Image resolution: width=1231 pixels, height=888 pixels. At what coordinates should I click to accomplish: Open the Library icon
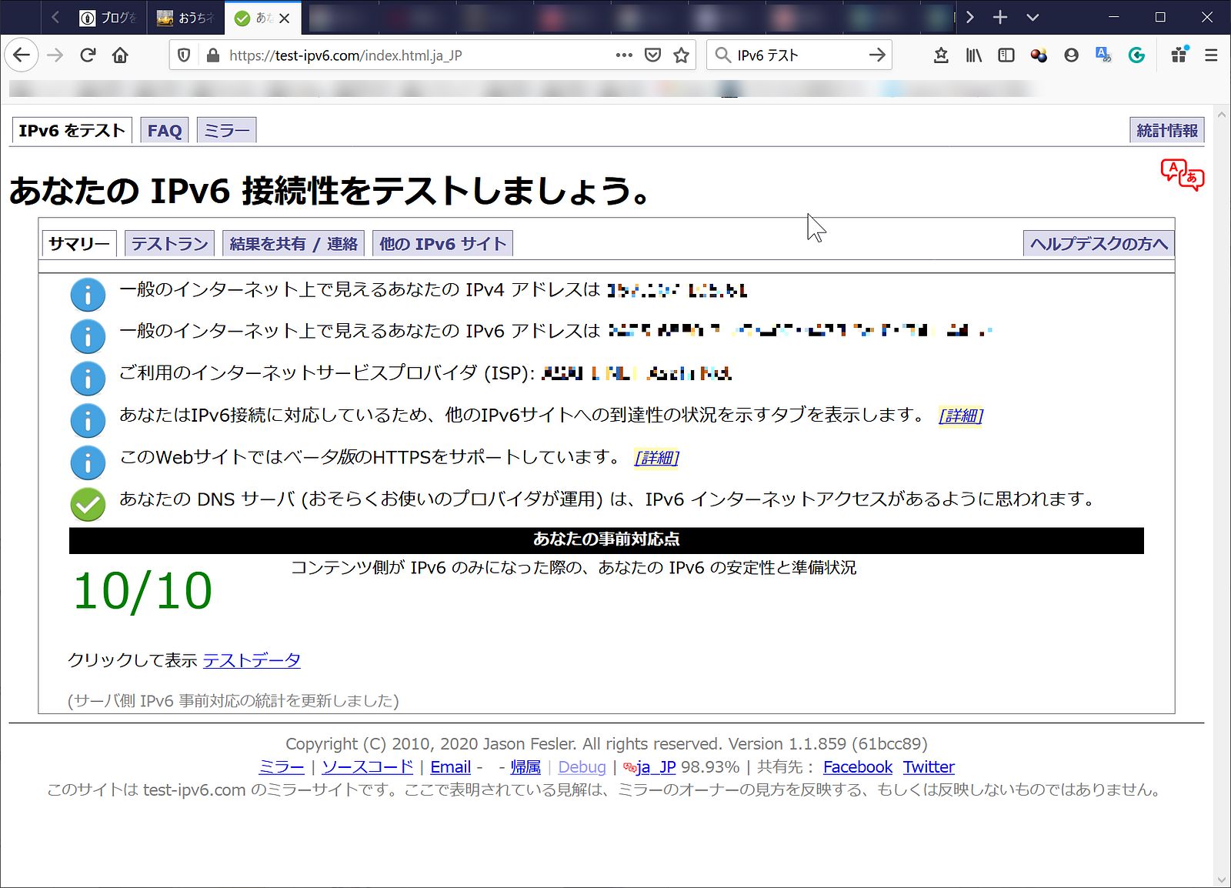click(974, 55)
